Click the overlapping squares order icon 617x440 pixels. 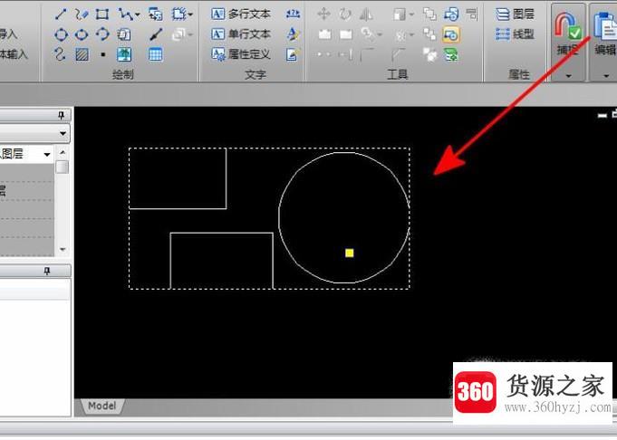[x=429, y=14]
